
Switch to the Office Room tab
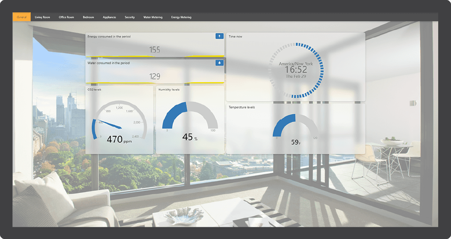[67, 17]
